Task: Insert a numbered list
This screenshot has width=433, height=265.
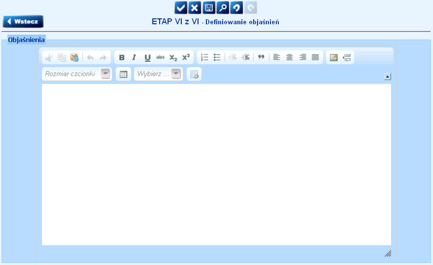Action: pos(204,57)
